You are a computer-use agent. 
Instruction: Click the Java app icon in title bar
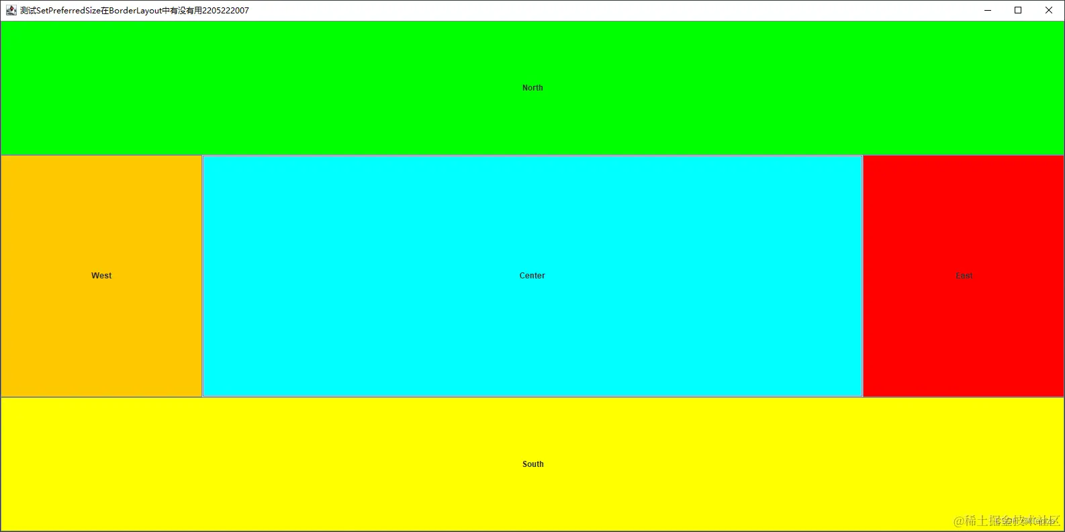pos(11,10)
